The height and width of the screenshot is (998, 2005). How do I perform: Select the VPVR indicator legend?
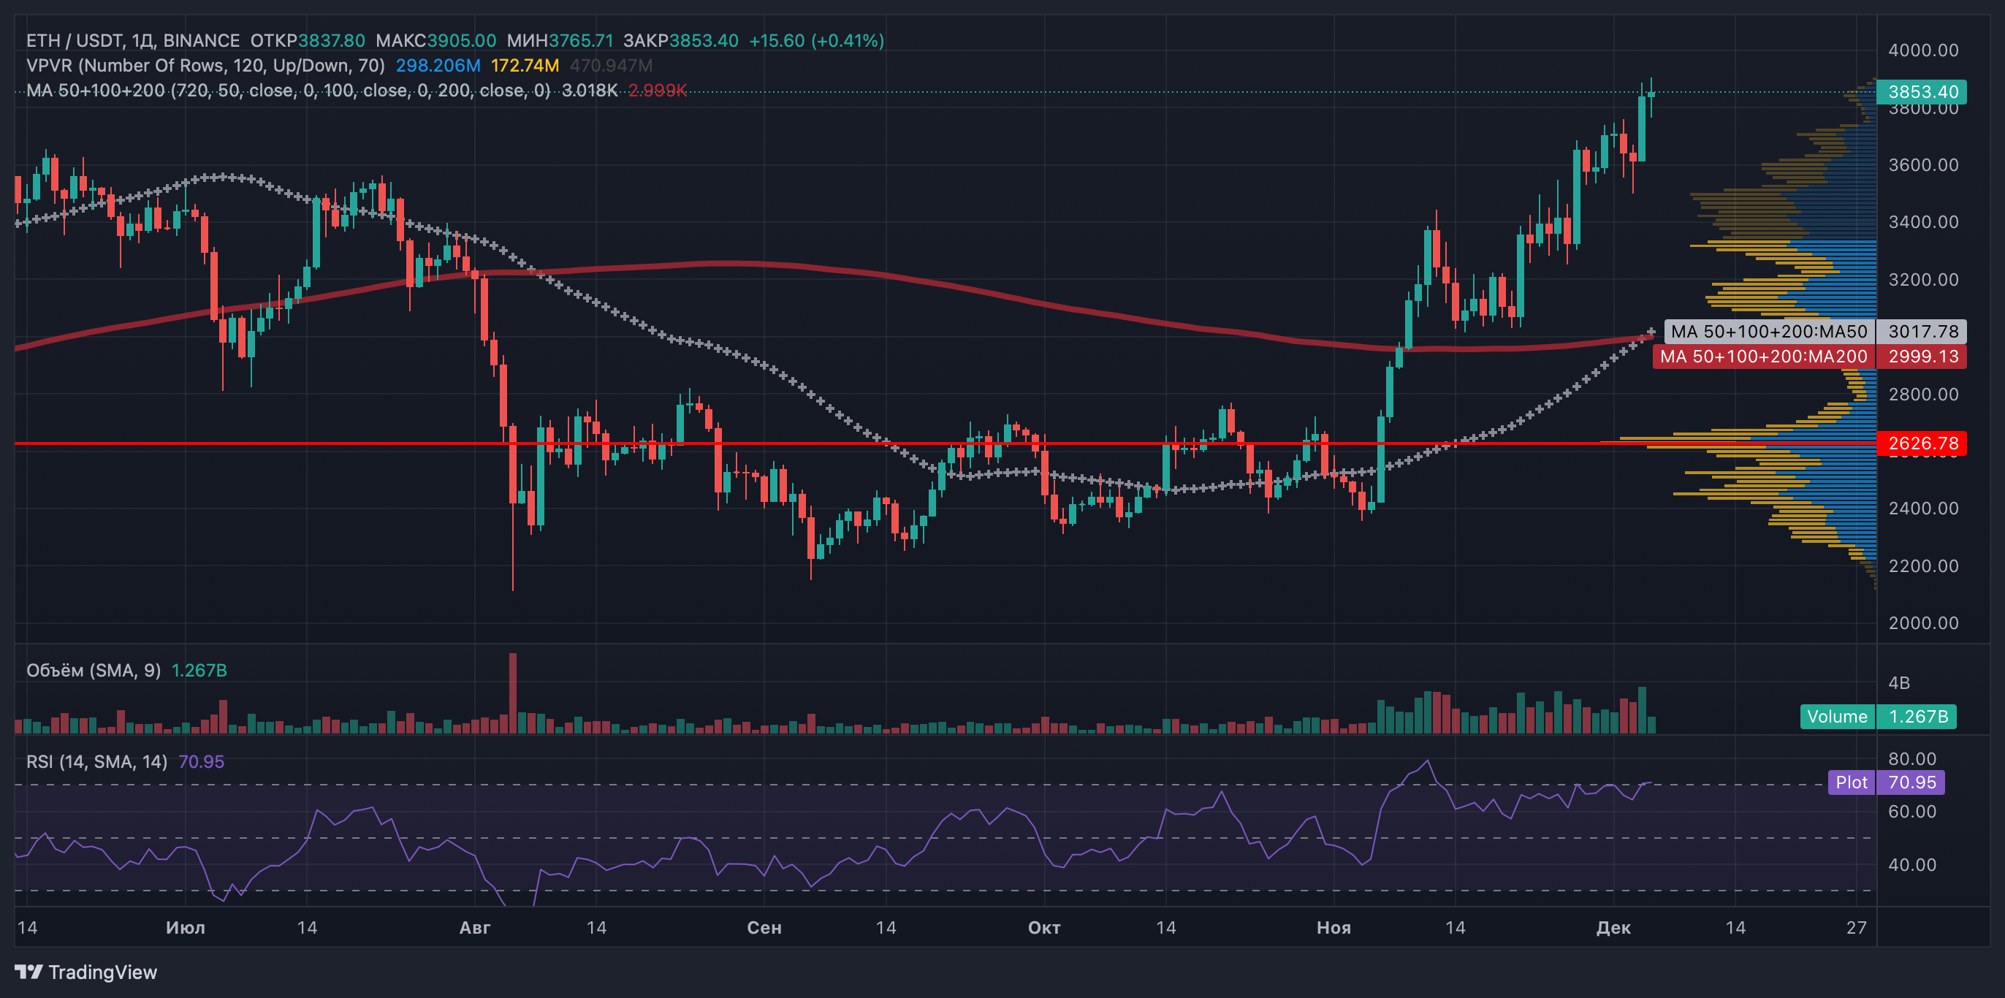point(205,66)
